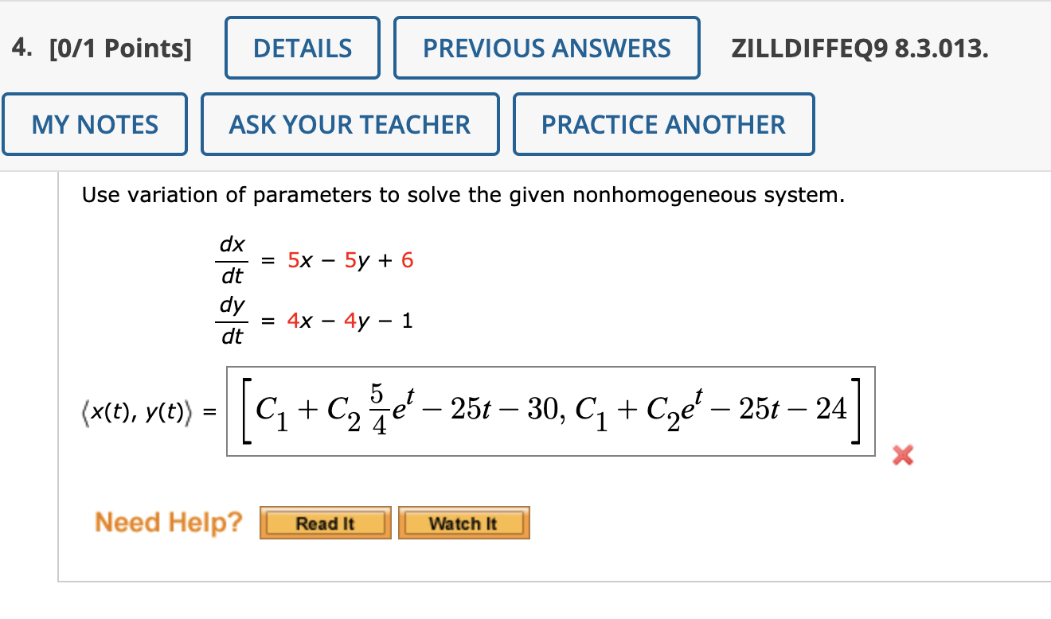Open MY NOTES for question 4
Screen dimensions: 1051x619
95,123
